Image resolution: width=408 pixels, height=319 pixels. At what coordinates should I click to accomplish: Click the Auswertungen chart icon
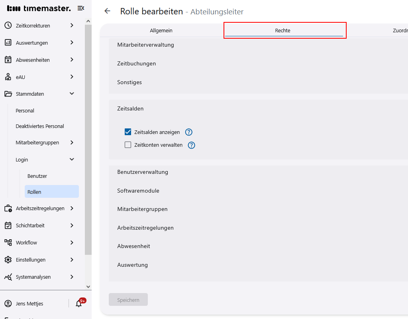[8, 43]
